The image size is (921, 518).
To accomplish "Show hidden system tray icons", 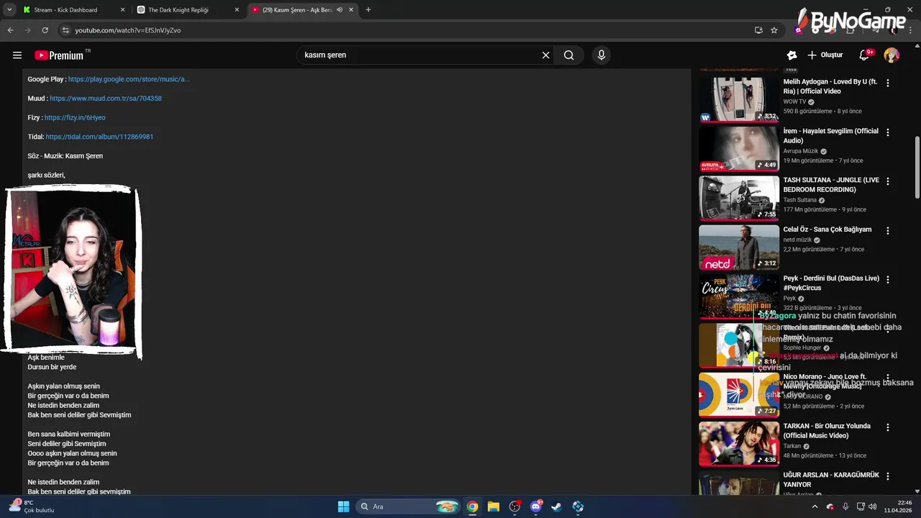I will tap(815, 506).
